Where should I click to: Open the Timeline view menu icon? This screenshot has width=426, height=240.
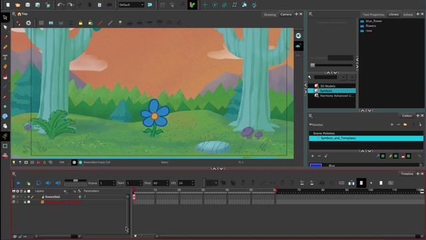13,173
